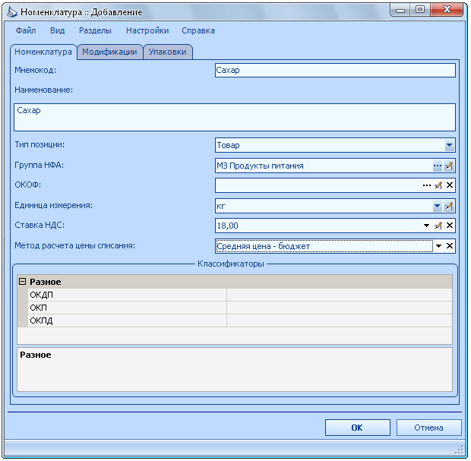Edit the Ставка НДС entry with pencil icon

[438, 226]
